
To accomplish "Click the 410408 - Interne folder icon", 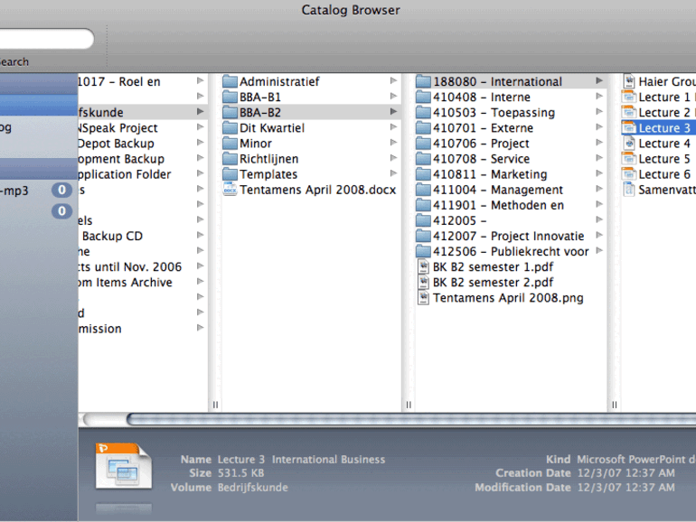I will [x=423, y=97].
